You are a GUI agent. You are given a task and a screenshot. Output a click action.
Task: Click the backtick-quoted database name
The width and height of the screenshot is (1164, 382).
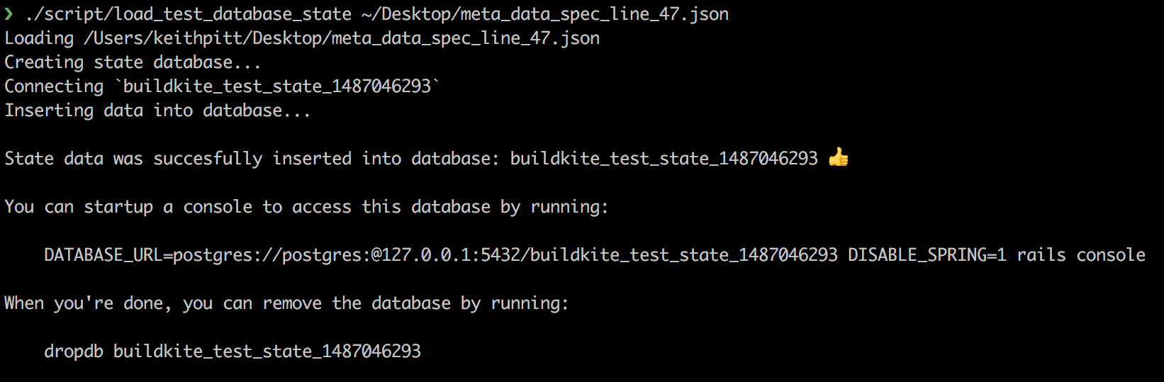coord(276,86)
